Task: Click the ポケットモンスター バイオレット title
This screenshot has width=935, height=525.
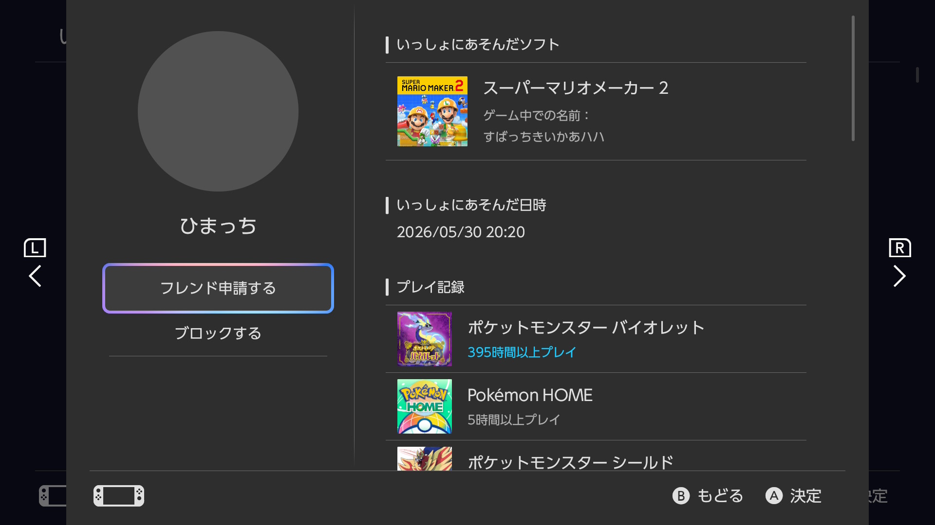Action: click(586, 328)
